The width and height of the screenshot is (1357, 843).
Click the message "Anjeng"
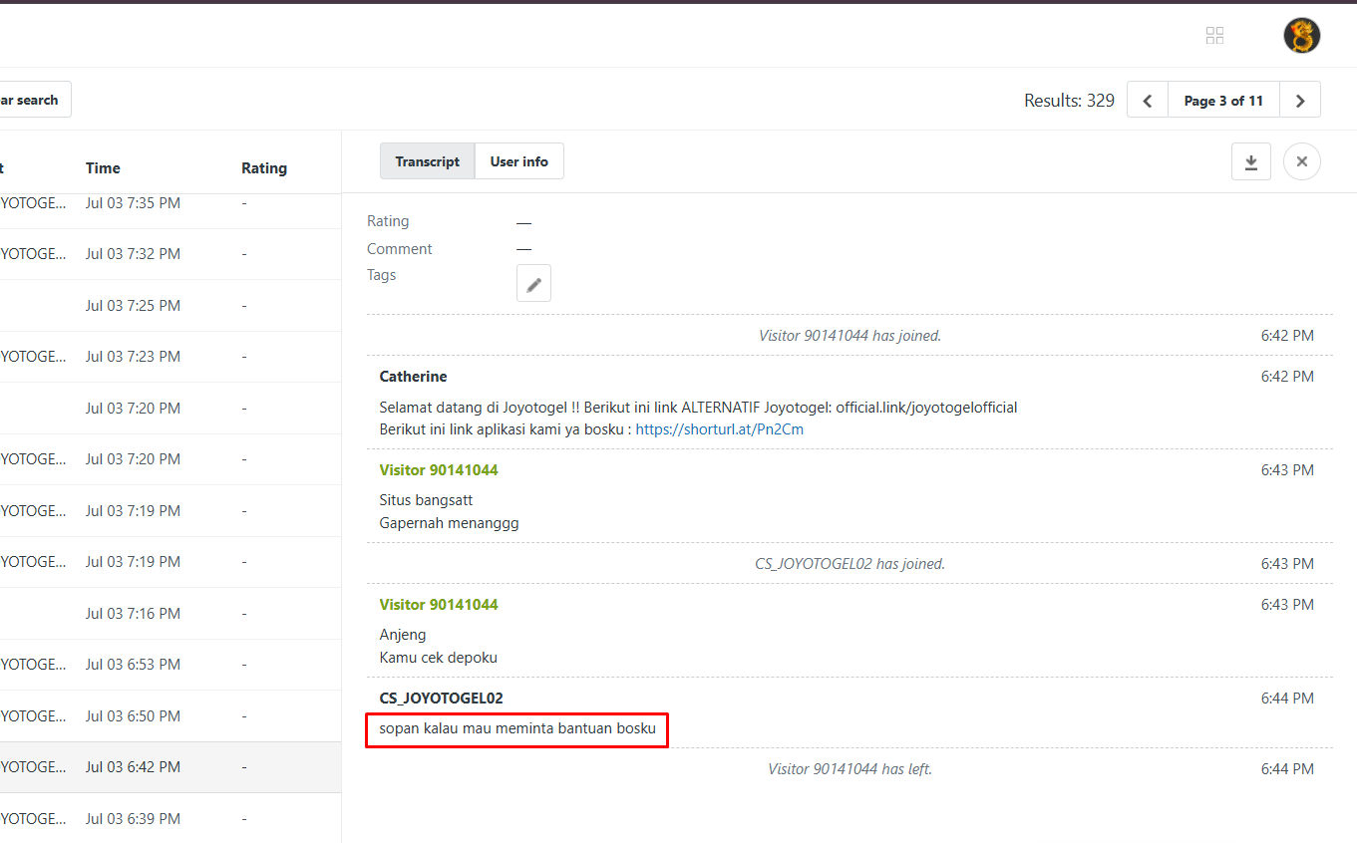pos(403,635)
